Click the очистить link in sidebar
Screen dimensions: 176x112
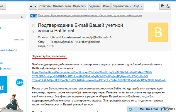click(19, 39)
